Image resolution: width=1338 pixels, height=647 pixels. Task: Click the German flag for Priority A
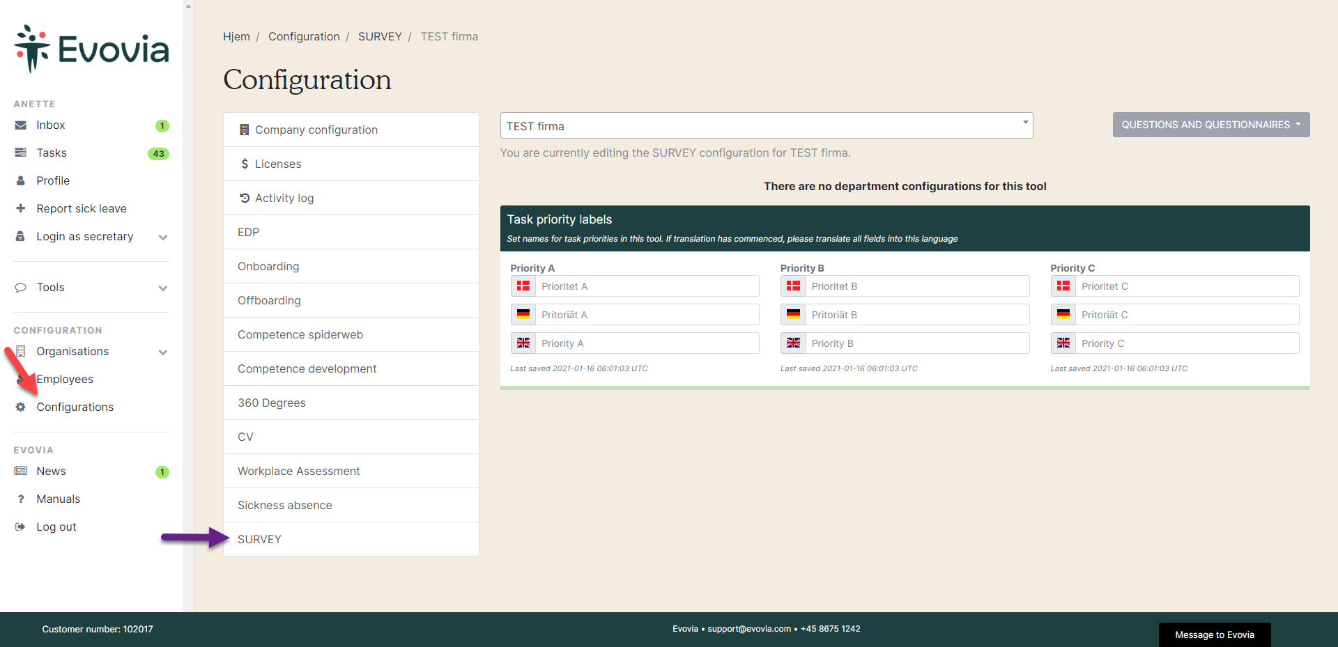(x=523, y=315)
